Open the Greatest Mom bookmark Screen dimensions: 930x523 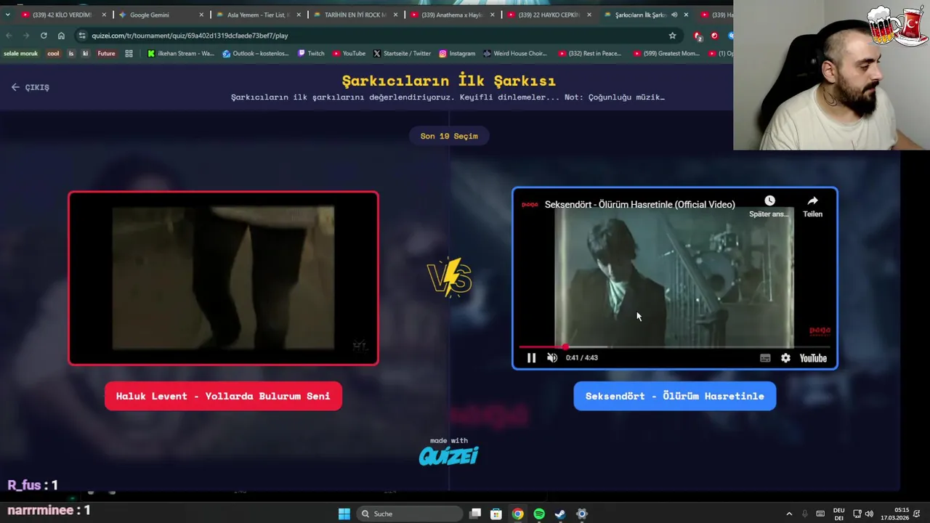coord(666,53)
